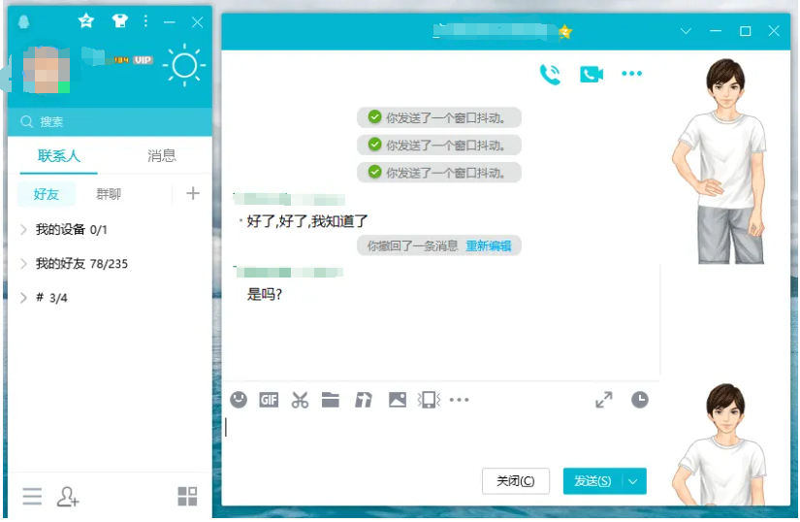Switch to the 联系人 tab
The width and height of the screenshot is (800, 522).
tap(59, 155)
